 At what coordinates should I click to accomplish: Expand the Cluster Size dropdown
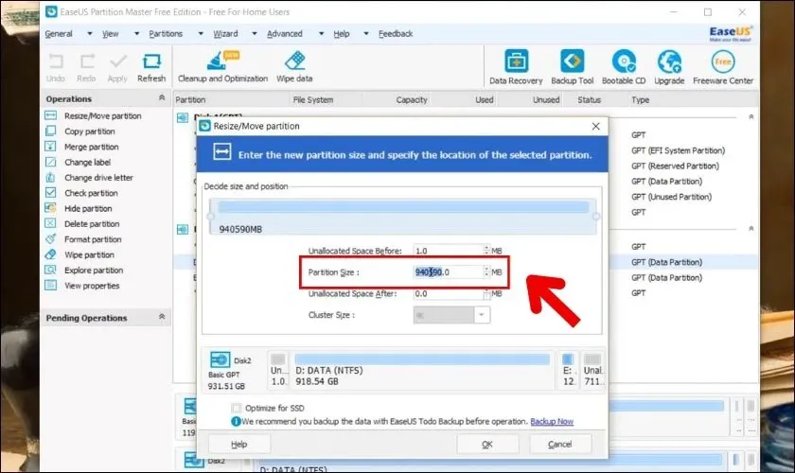click(x=482, y=315)
